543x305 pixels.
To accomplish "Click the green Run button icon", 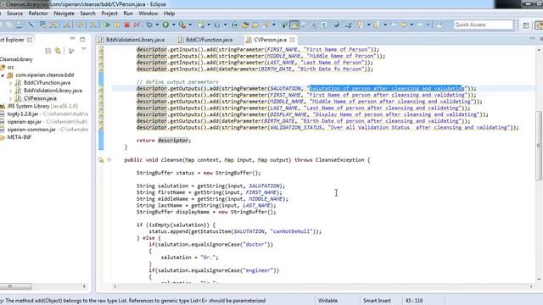I will click(x=165, y=25).
